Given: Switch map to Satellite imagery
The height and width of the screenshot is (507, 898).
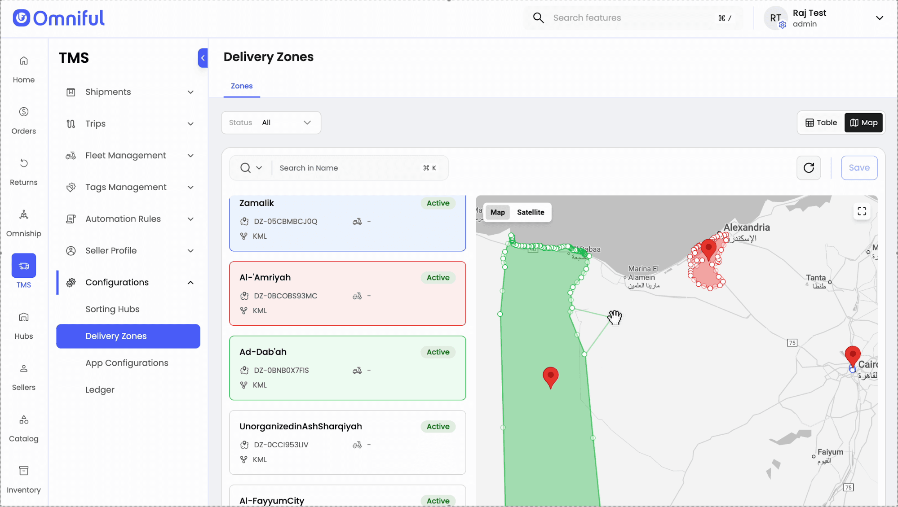Looking at the screenshot, I should (x=530, y=212).
